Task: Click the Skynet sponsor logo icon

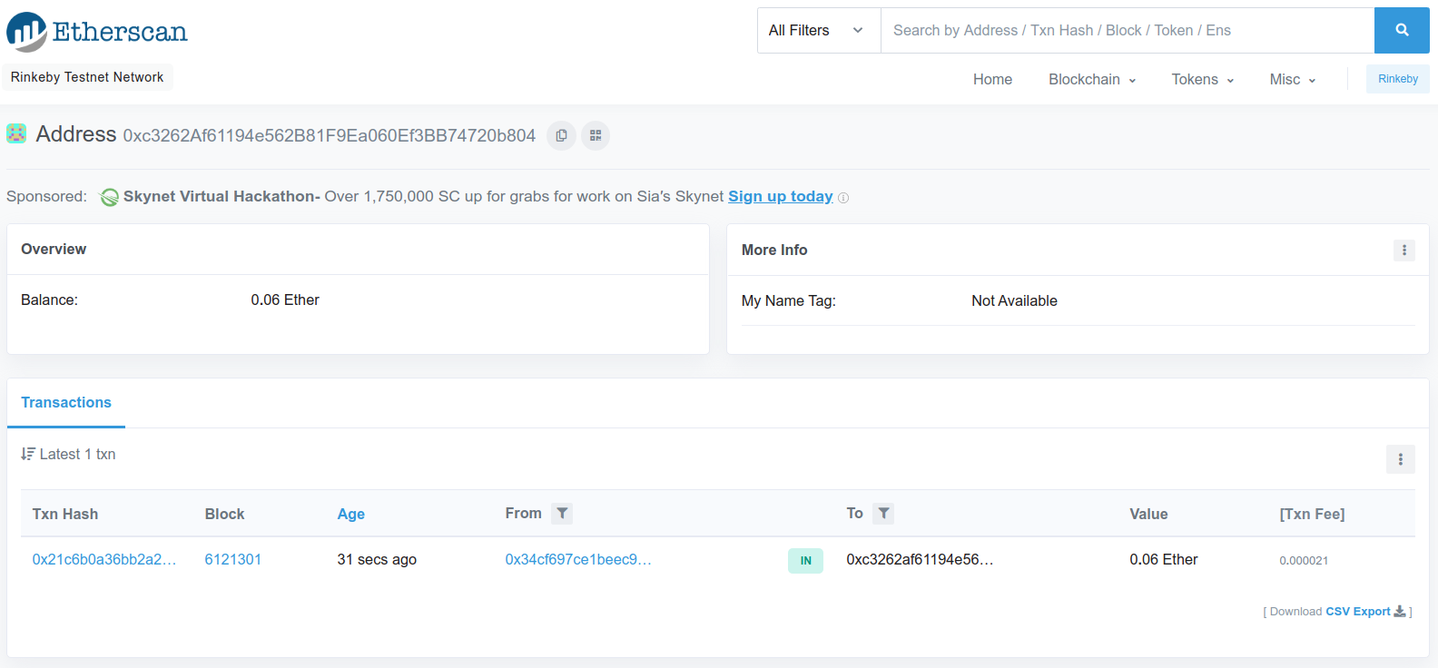Action: click(x=109, y=197)
